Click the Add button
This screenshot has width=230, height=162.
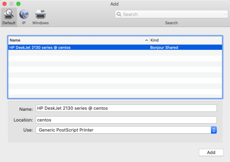click(x=211, y=152)
